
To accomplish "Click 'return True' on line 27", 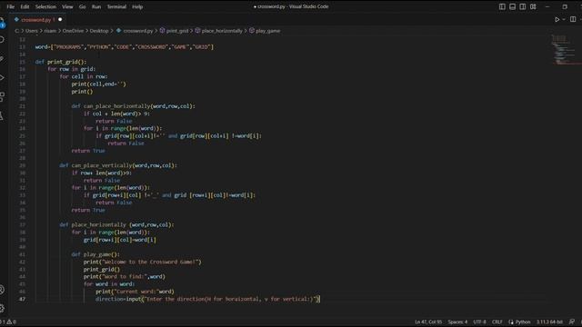I will pyautogui.click(x=88, y=151).
